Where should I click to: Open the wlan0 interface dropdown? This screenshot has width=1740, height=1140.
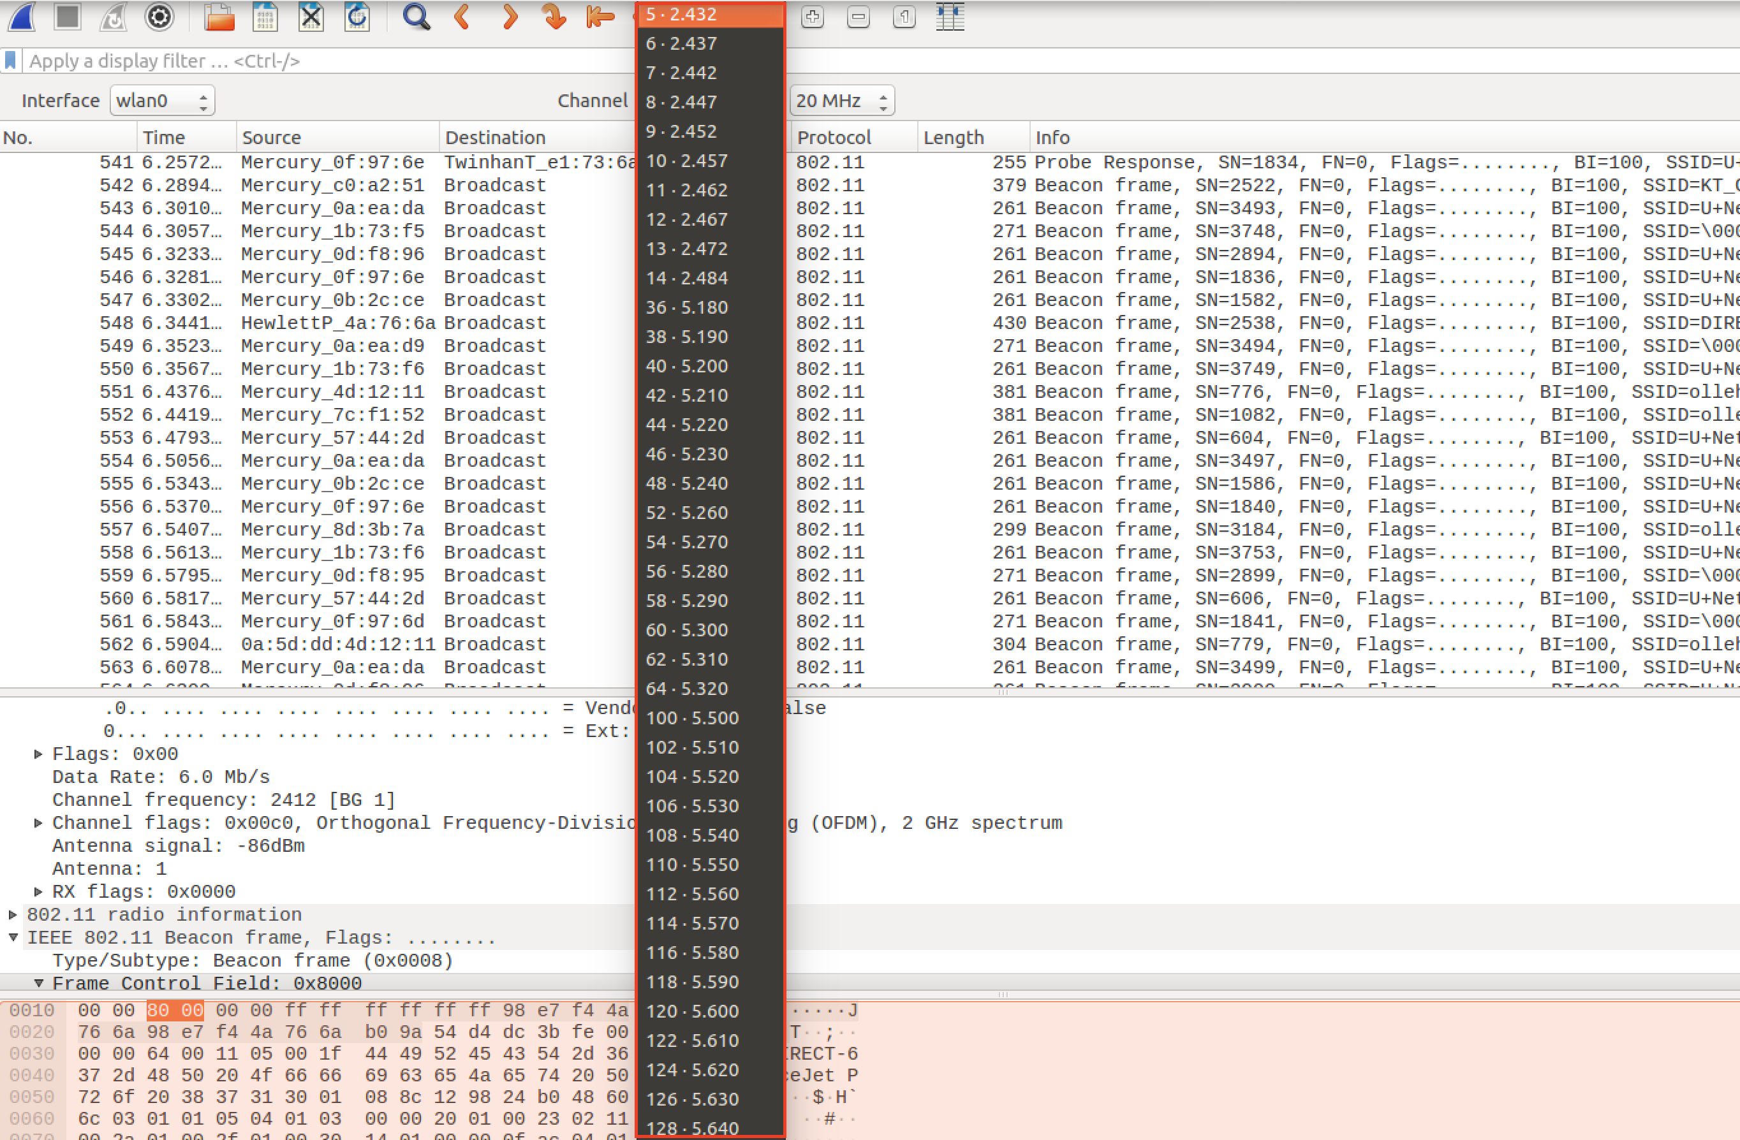(161, 101)
